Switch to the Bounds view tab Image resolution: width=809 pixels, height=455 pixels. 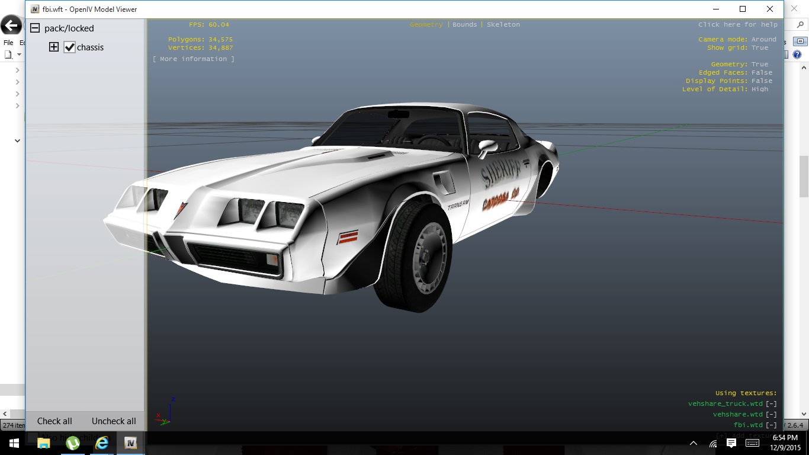tap(464, 25)
